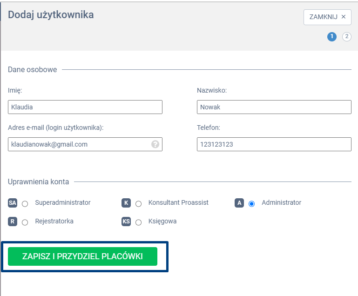The height and width of the screenshot is (296, 358).
Task: Click the SA Superadministrator badge icon
Action: [13, 203]
